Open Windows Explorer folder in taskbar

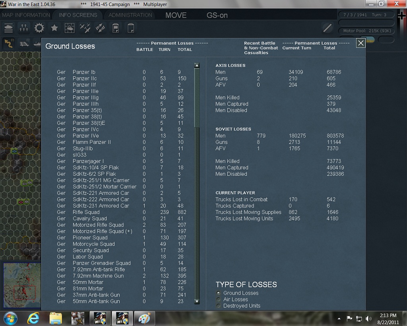pyautogui.click(x=56, y=318)
